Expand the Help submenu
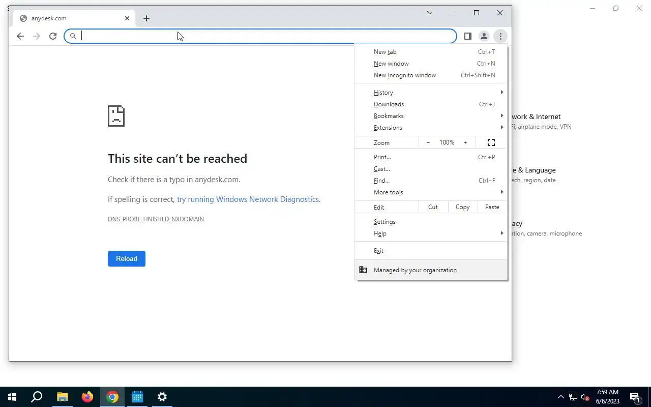The width and height of the screenshot is (651, 407). coord(431,234)
